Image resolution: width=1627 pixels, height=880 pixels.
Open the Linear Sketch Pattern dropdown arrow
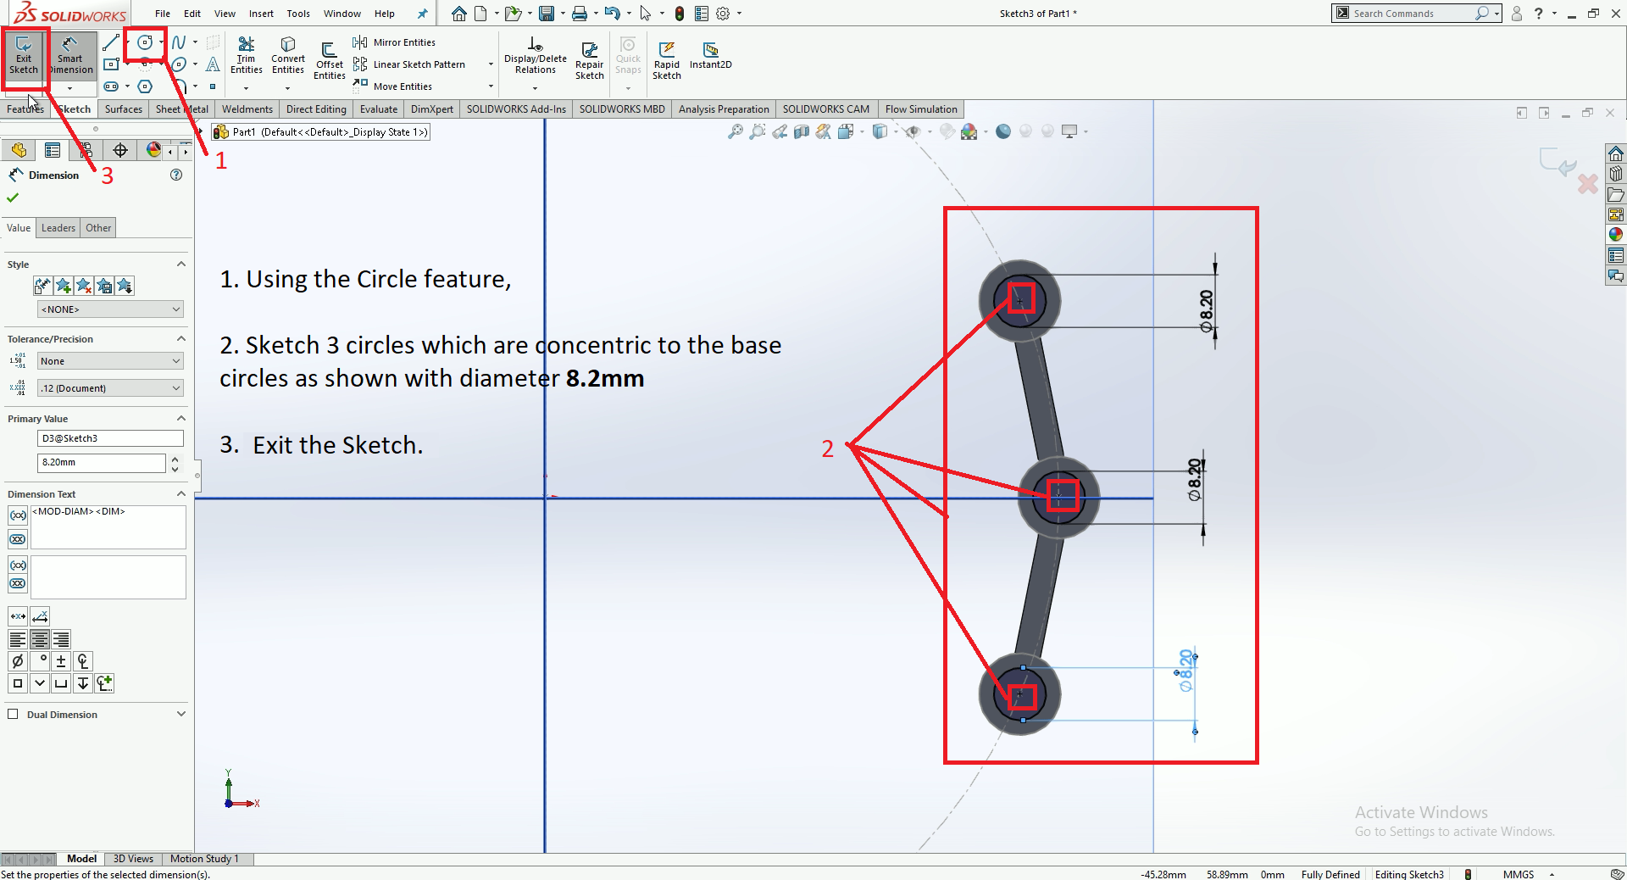tap(491, 64)
